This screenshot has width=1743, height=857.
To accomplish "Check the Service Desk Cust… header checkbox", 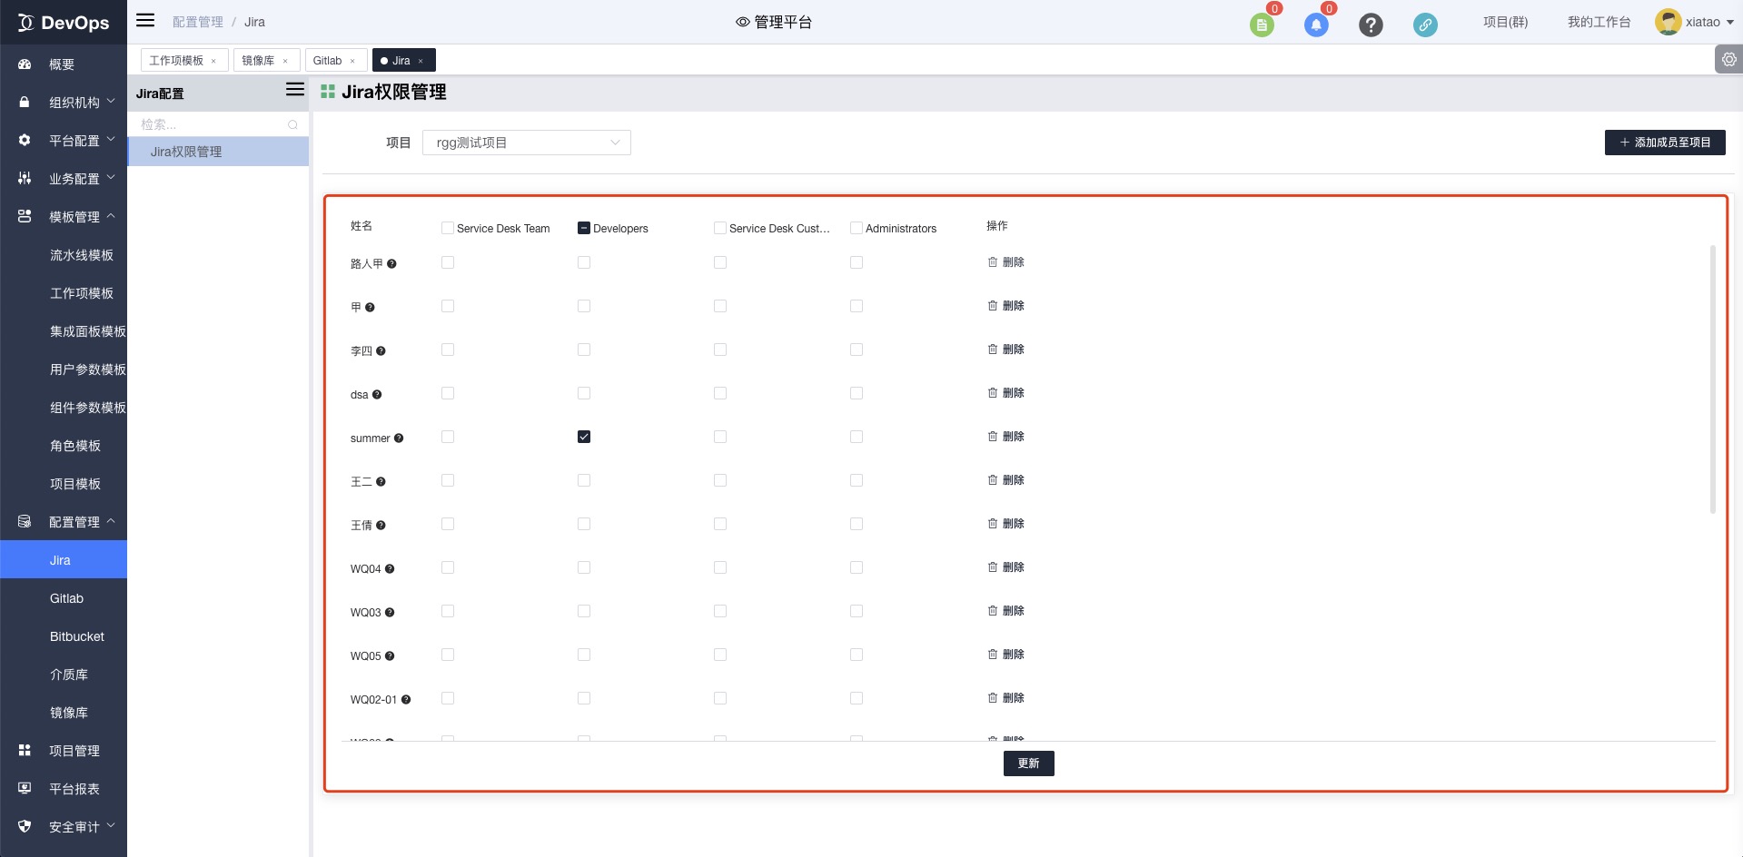I will coord(720,228).
